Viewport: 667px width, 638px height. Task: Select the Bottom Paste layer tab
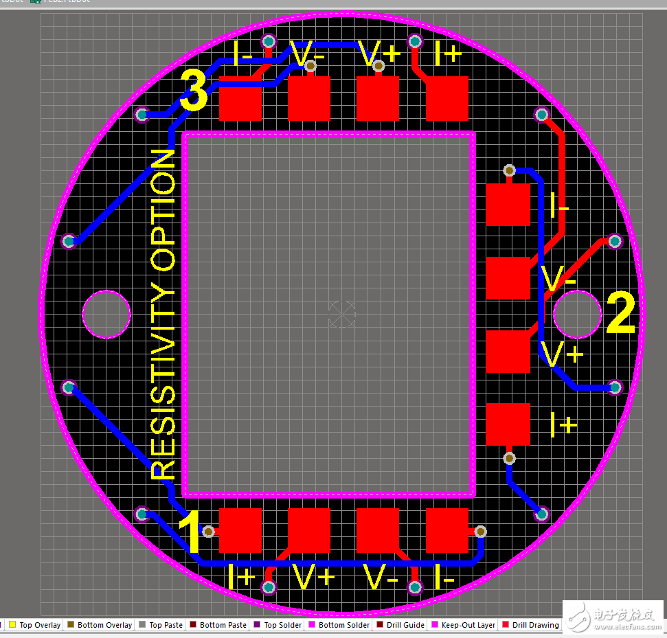218,625
